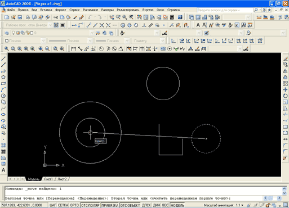Click the Single Line Text icon in Text toolbar

(204, 25)
